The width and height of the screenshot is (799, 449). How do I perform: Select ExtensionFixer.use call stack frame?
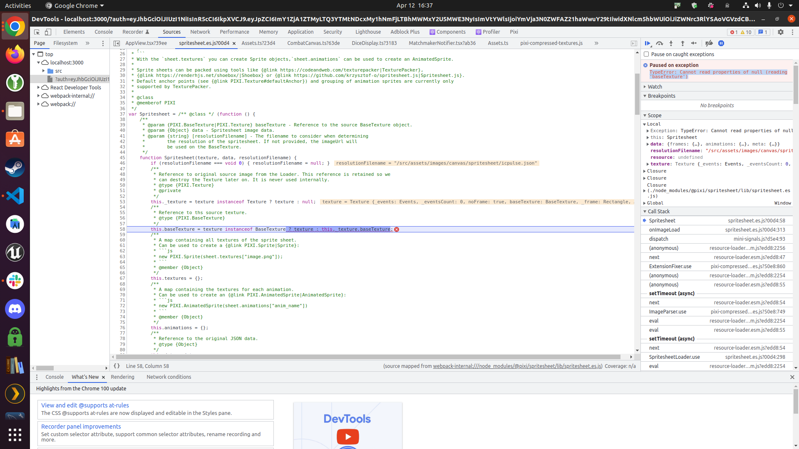[717, 266]
